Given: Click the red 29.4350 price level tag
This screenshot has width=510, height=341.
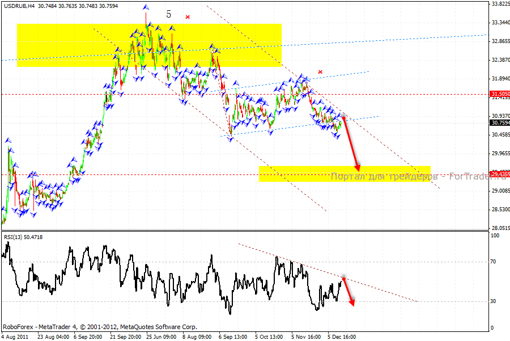Looking at the screenshot, I should [499, 174].
